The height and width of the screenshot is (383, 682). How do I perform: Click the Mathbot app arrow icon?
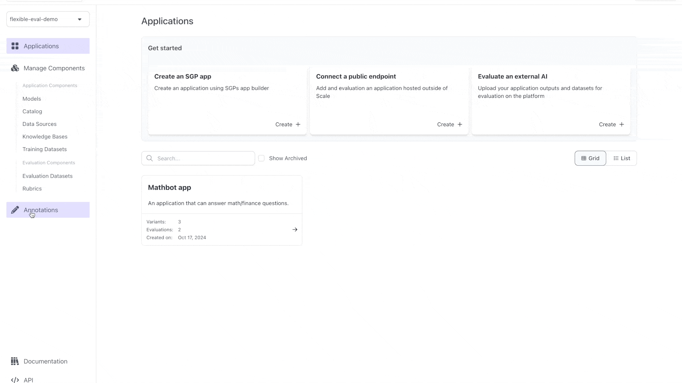pyautogui.click(x=295, y=229)
